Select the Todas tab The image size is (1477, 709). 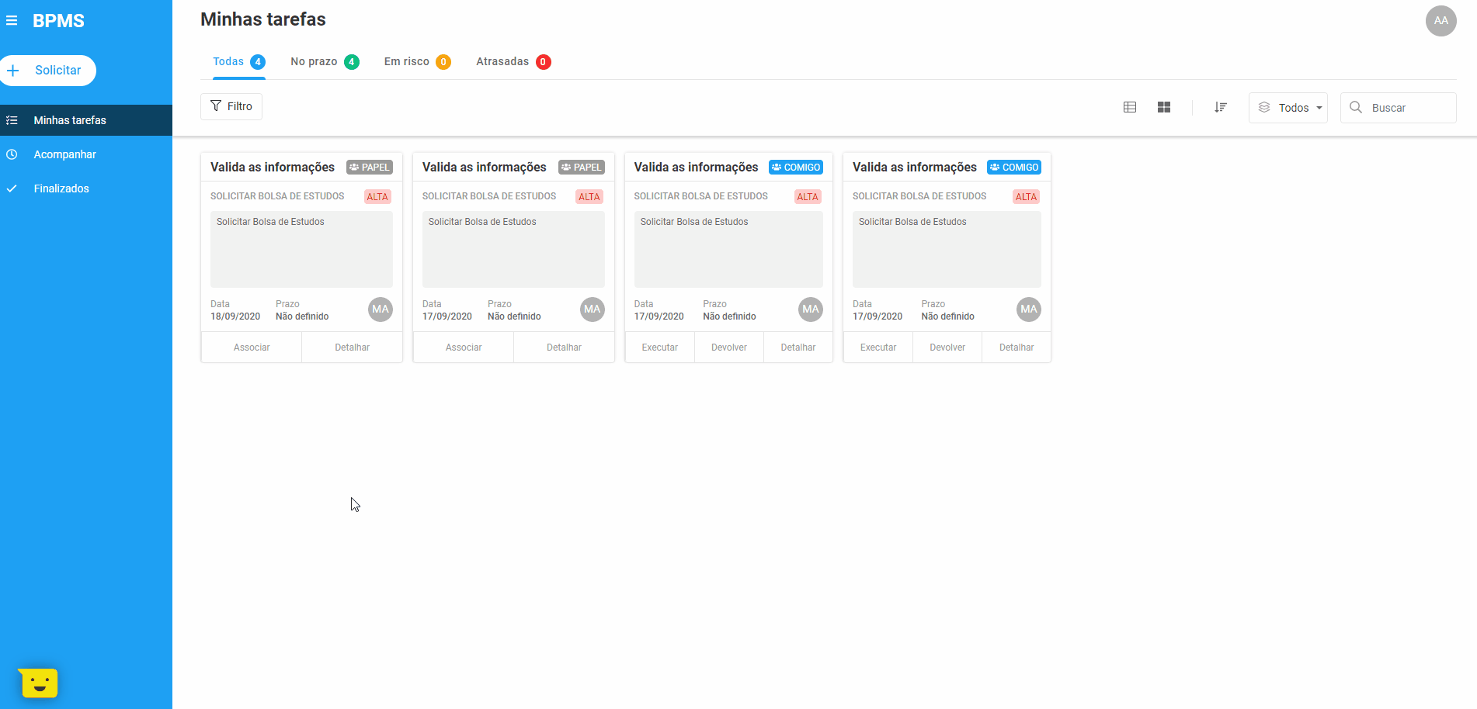(239, 62)
